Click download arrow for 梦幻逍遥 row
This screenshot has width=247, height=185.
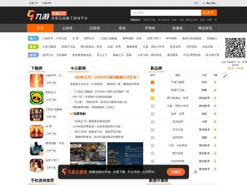(x=215, y=153)
